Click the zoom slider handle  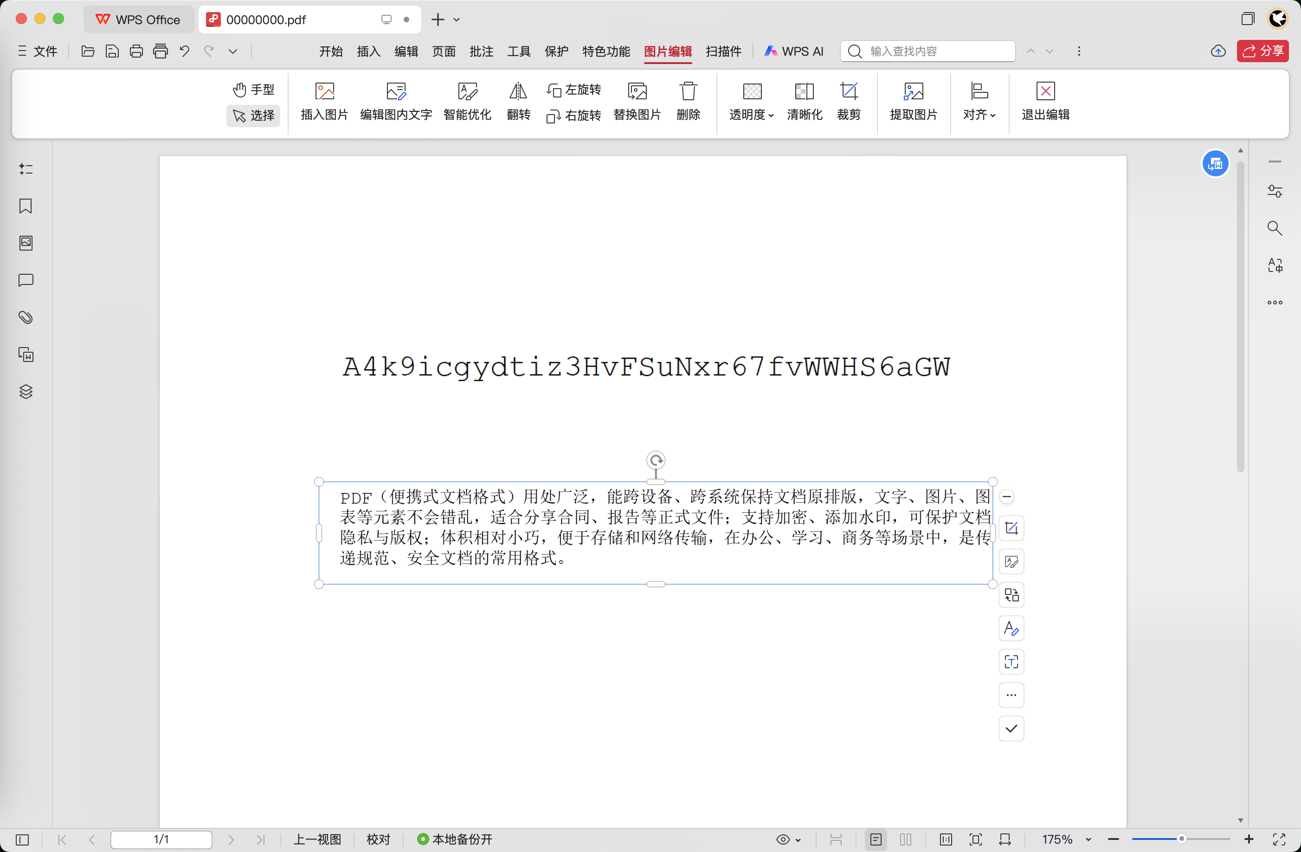(1181, 839)
